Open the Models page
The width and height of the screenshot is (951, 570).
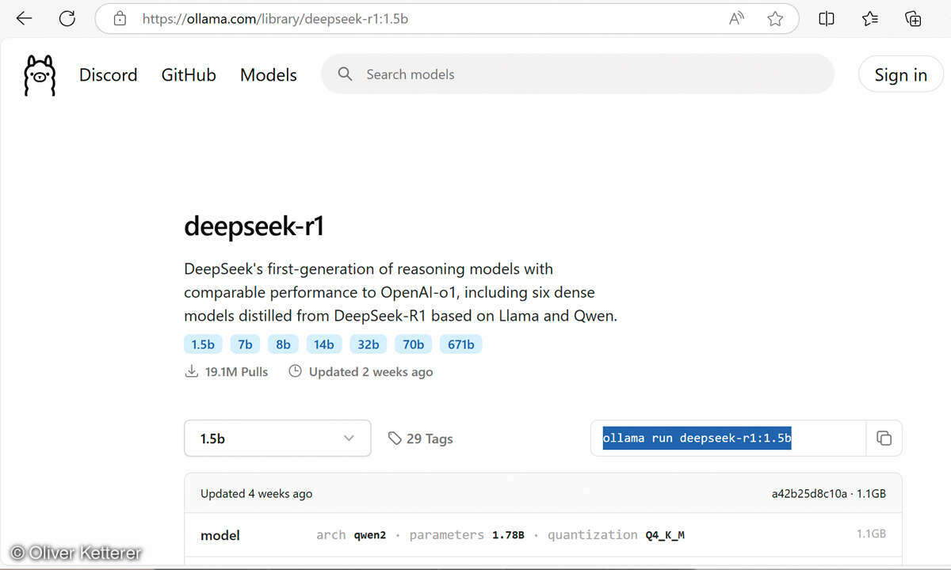269,74
